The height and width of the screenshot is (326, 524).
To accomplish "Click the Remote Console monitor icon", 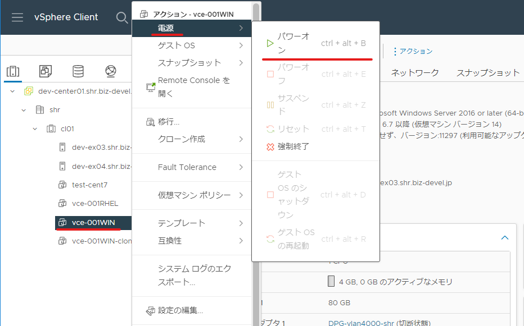I will coord(151,87).
